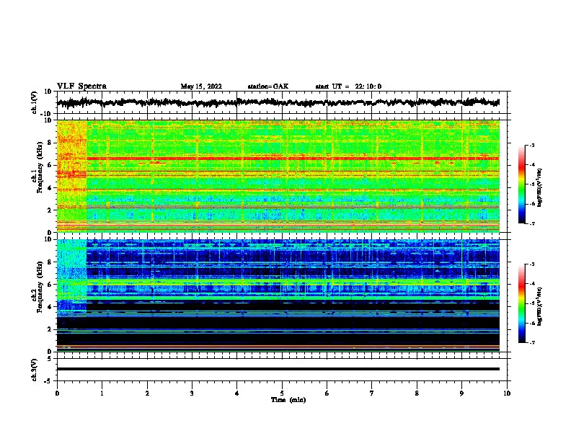Screen dimensions: 571x441
Task: Click the strong red band near 6.5 kHz in ch.1
Action: click(x=293, y=159)
